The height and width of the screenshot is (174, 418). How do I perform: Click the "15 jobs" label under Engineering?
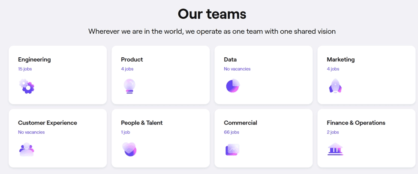coord(25,69)
